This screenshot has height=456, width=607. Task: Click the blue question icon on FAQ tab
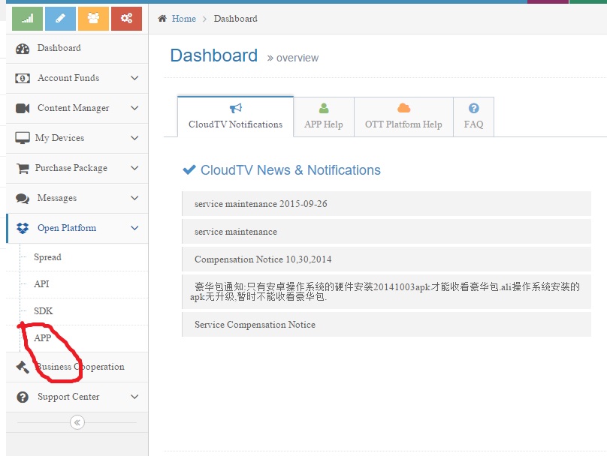pyautogui.click(x=473, y=108)
